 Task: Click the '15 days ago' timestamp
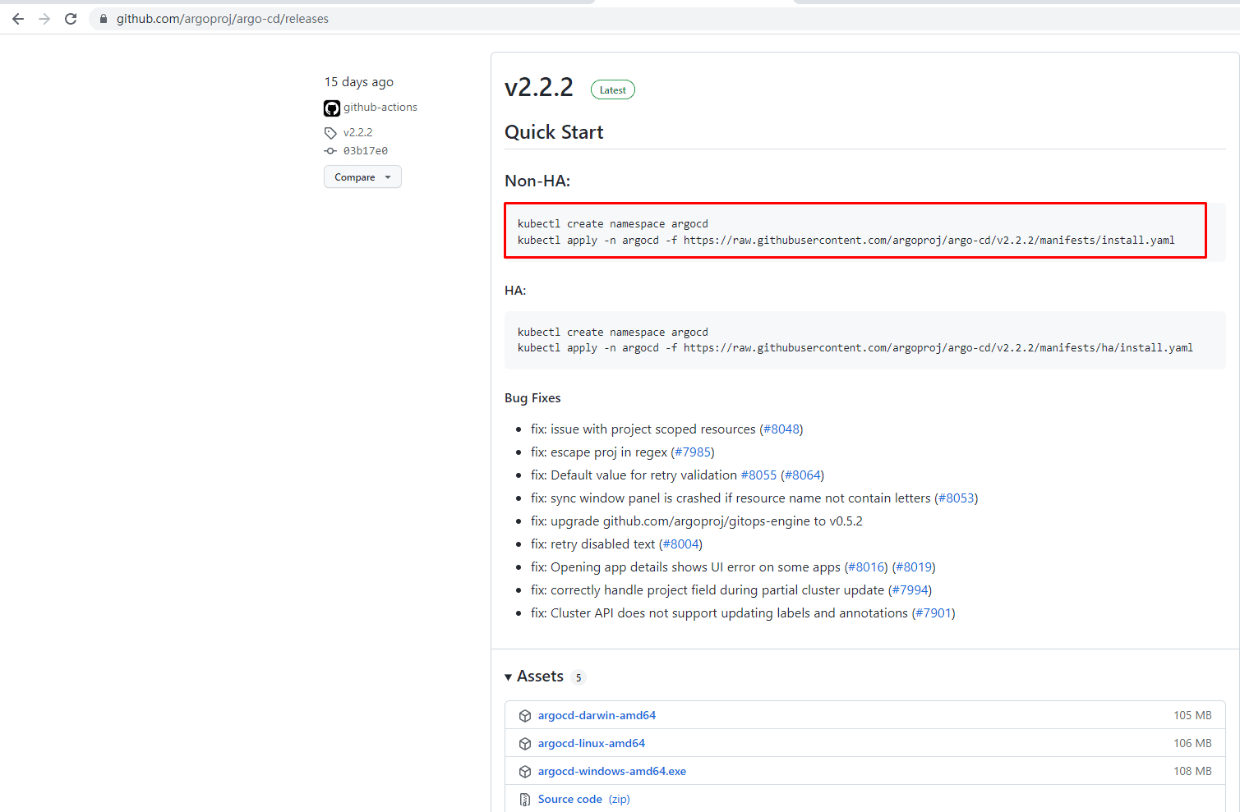[359, 82]
